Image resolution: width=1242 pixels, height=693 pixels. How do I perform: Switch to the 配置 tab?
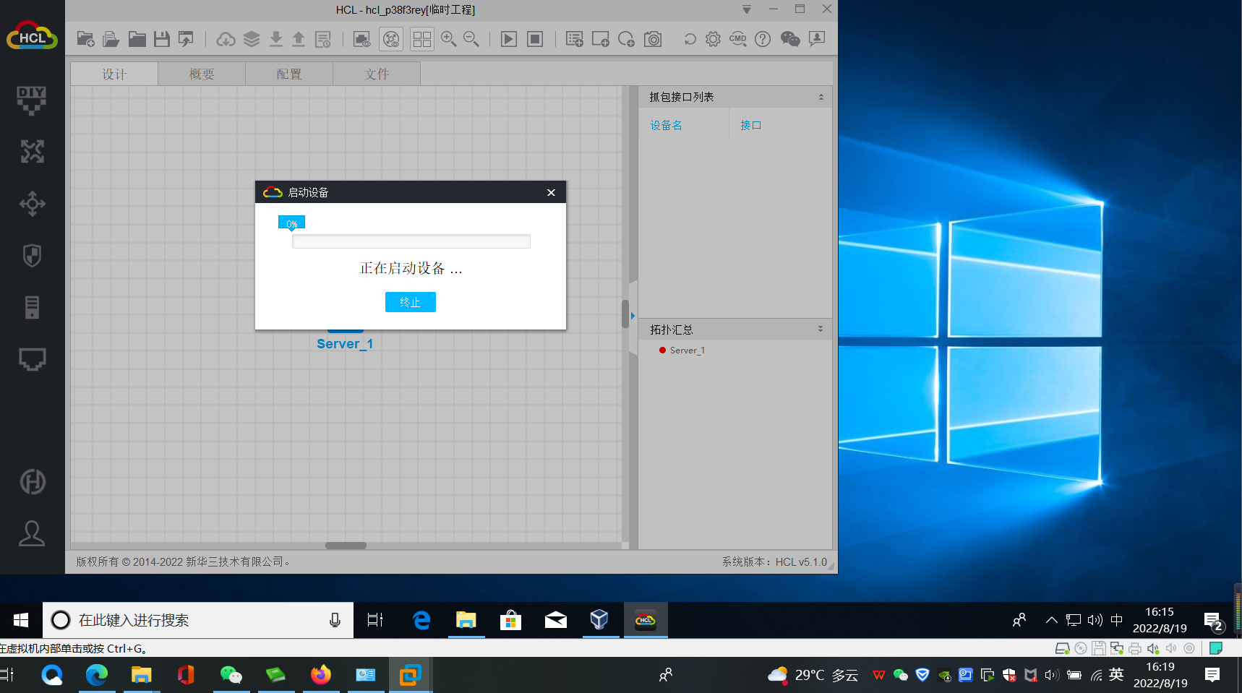[x=289, y=74]
